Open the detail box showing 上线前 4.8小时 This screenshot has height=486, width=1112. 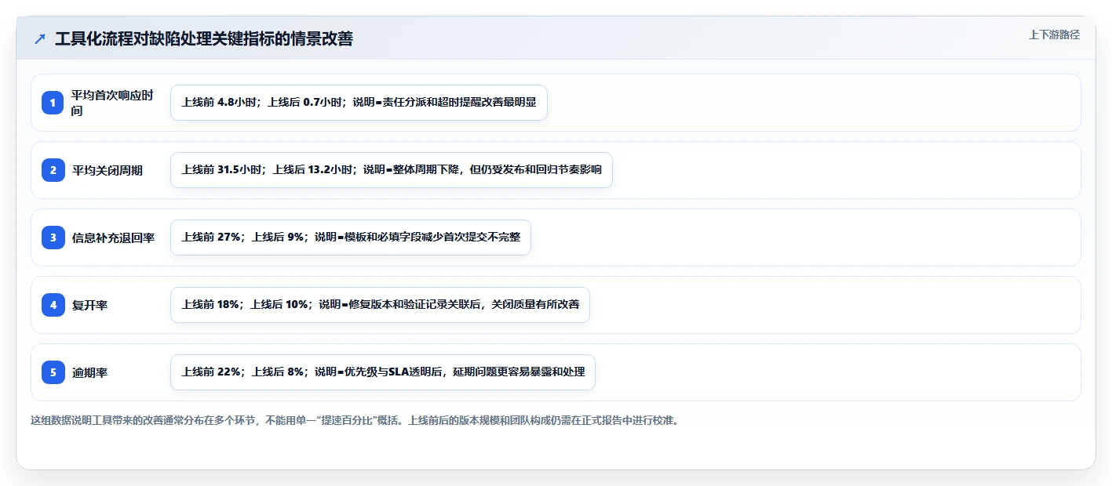(x=359, y=103)
